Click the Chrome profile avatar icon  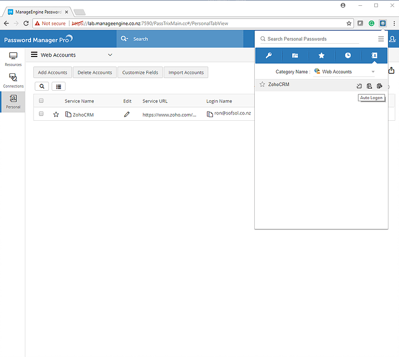[343, 5]
